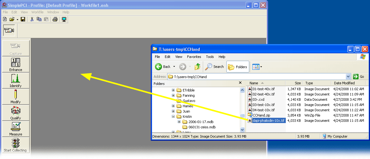Viewport: 370px width, 159px height.
Task: Collapse the Kristin folder tree
Action: (x=173, y=117)
